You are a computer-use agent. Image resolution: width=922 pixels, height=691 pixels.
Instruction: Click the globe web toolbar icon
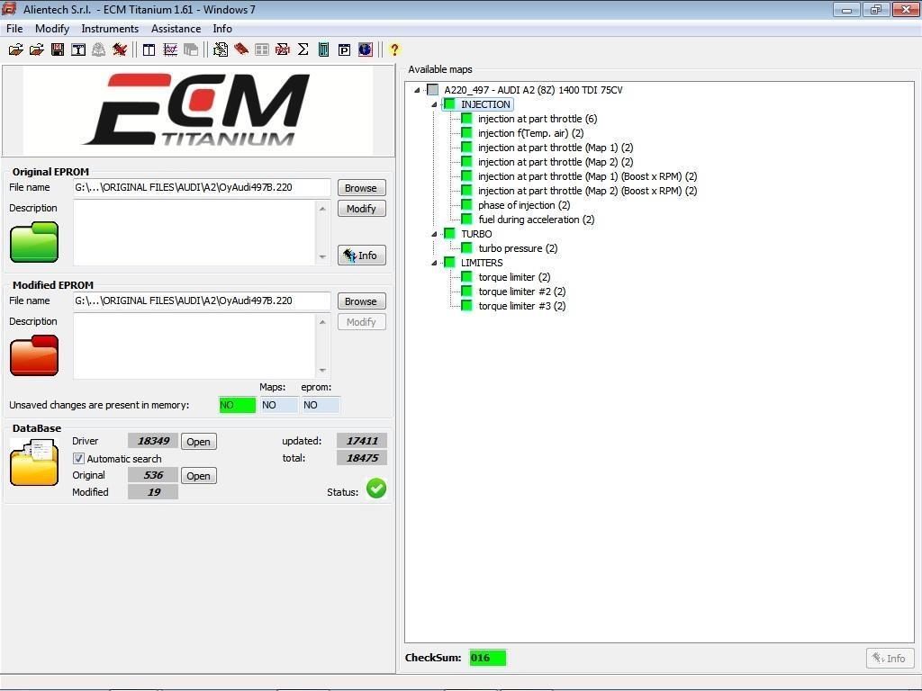coord(366,50)
